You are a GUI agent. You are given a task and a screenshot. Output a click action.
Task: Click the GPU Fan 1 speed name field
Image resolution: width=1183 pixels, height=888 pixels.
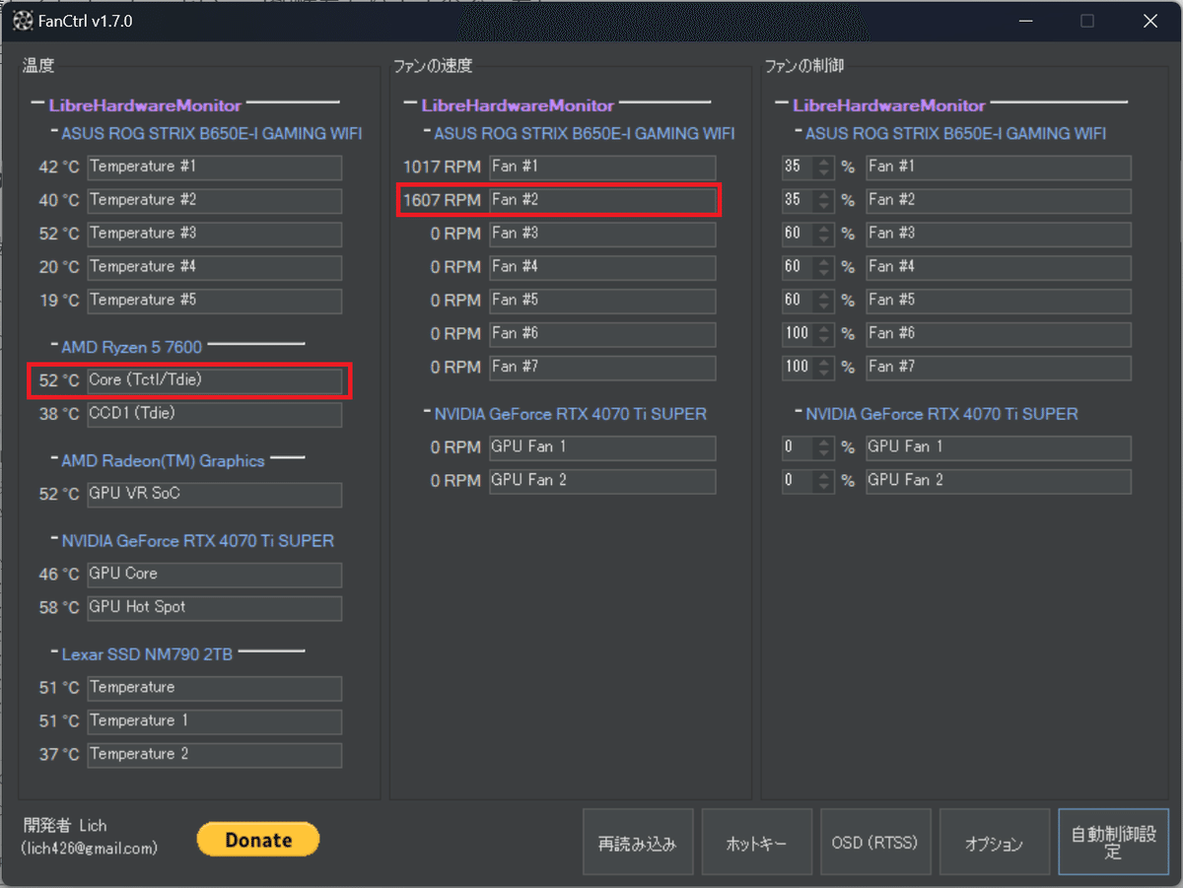(602, 447)
